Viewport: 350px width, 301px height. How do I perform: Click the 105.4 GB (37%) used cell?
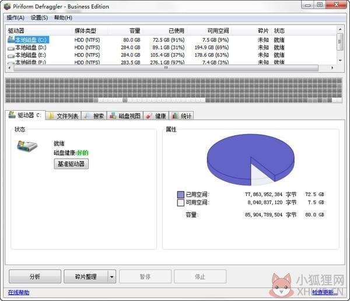tap(167, 55)
